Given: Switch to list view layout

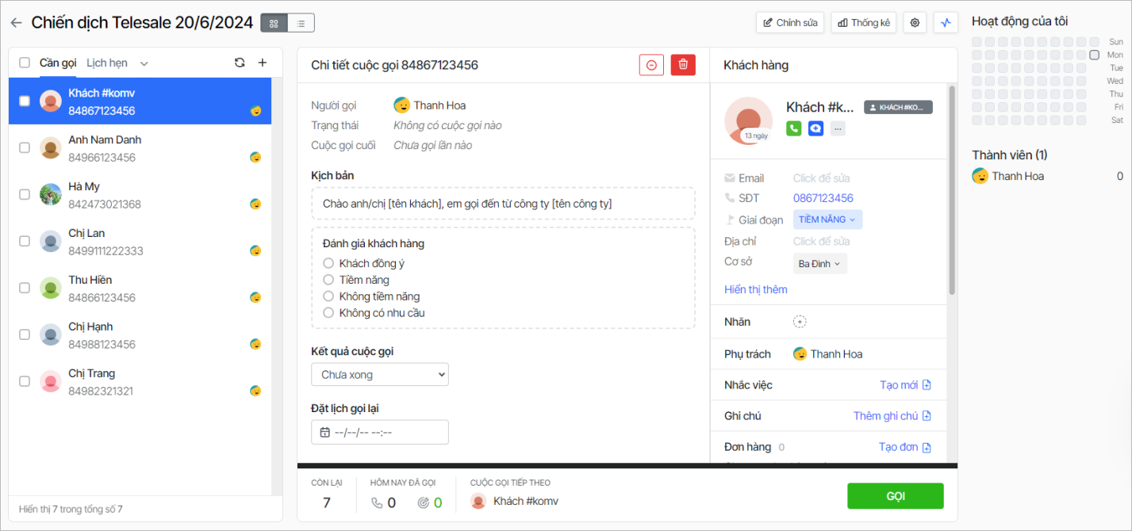Looking at the screenshot, I should (301, 23).
